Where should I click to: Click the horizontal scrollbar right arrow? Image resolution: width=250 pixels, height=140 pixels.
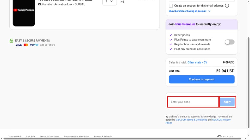click(245, 138)
